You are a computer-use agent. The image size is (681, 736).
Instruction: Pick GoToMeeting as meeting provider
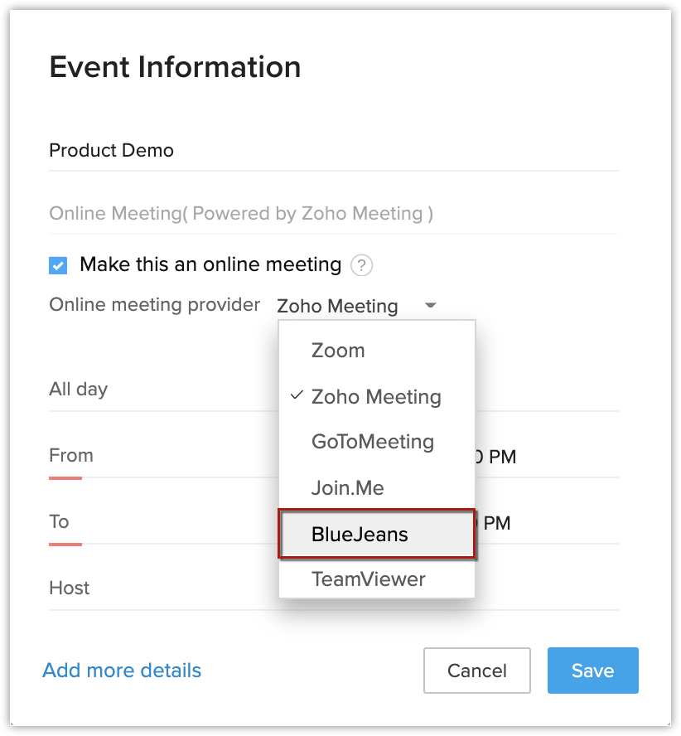click(x=372, y=442)
